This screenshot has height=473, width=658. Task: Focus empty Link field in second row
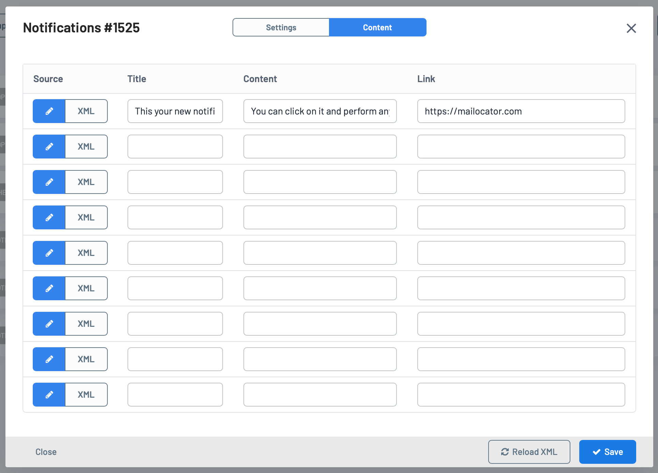point(521,147)
